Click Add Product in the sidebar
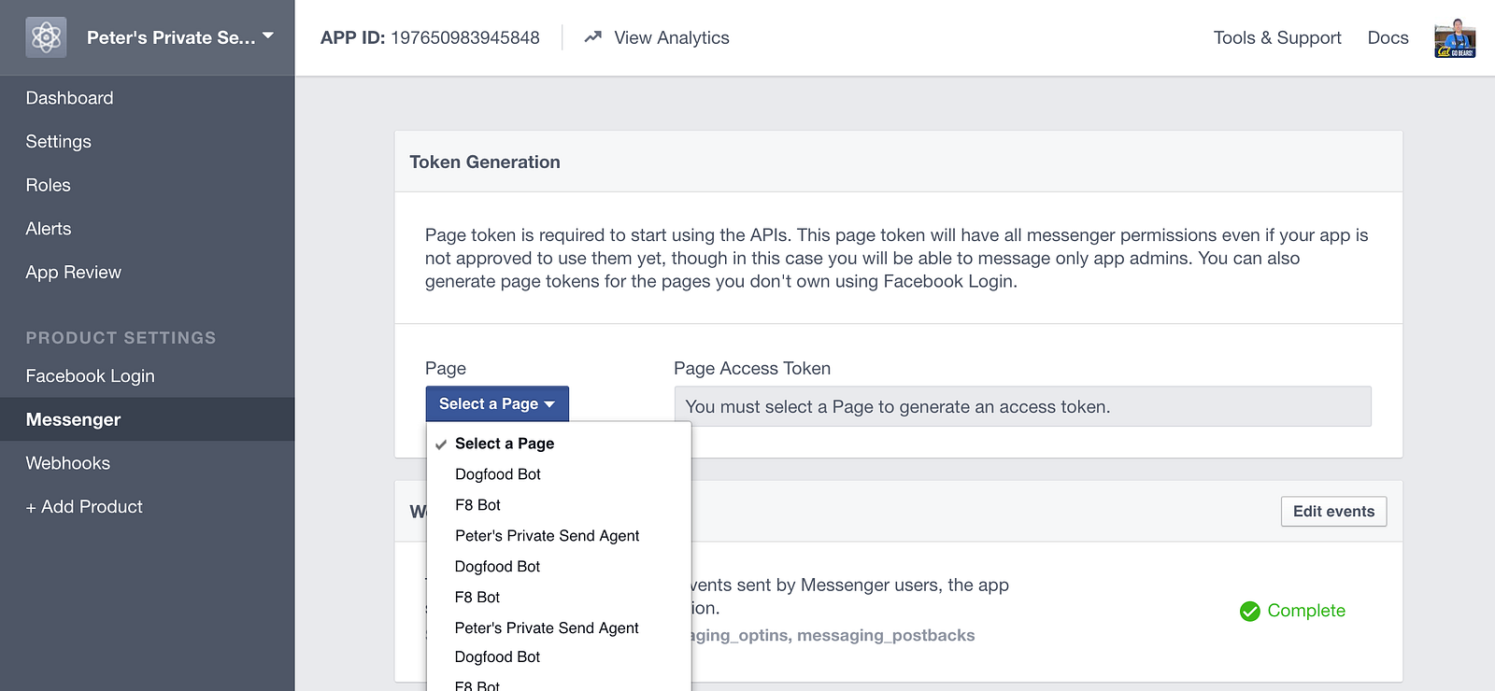The width and height of the screenshot is (1495, 691). click(84, 507)
